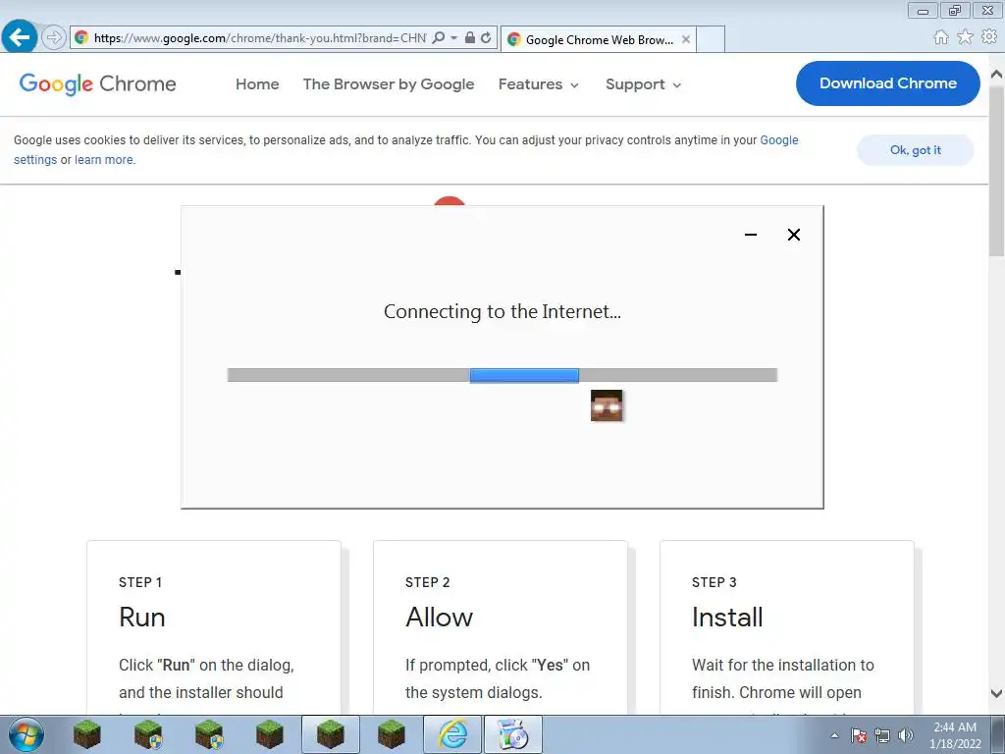Click the page scrollbar down arrow
1005x754 pixels.
997,693
